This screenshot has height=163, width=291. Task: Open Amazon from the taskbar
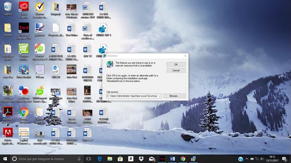(x=131, y=159)
